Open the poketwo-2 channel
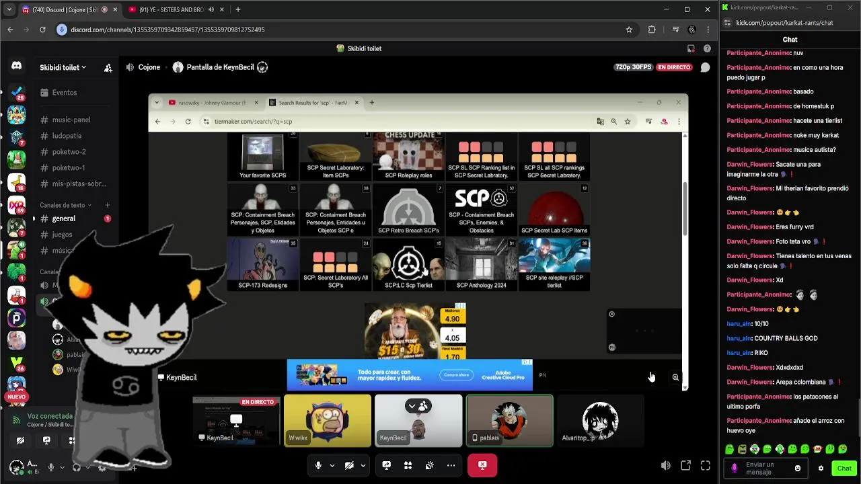861x484 pixels. coord(75,152)
